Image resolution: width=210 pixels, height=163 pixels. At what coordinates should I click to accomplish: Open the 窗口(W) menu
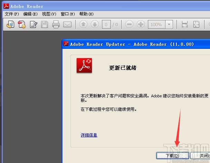[68, 14]
